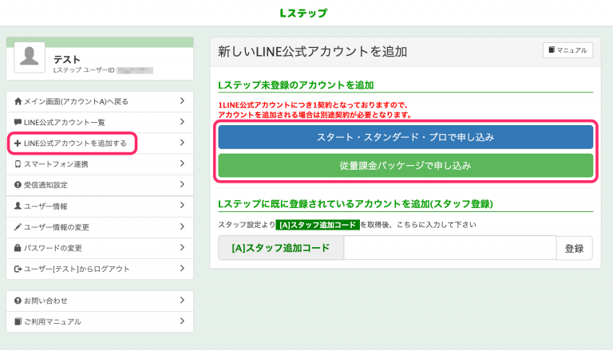Click the book icon for ご利用マニュアル
The width and height of the screenshot is (613, 350).
(18, 321)
